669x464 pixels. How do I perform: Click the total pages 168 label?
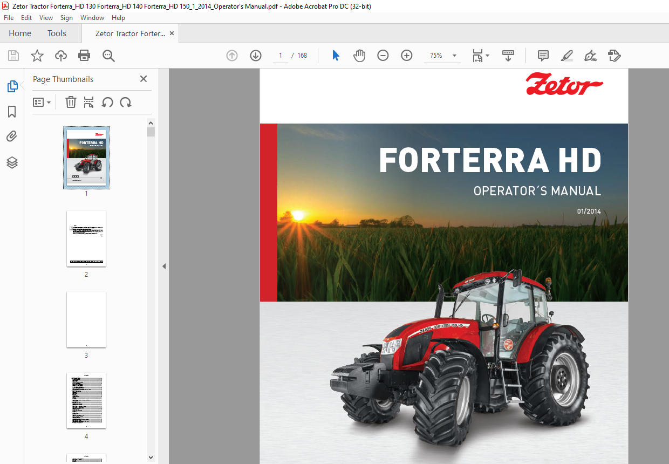[302, 56]
